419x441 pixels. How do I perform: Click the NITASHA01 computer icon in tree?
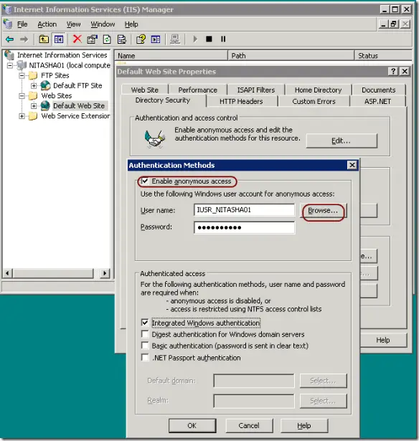pos(22,65)
